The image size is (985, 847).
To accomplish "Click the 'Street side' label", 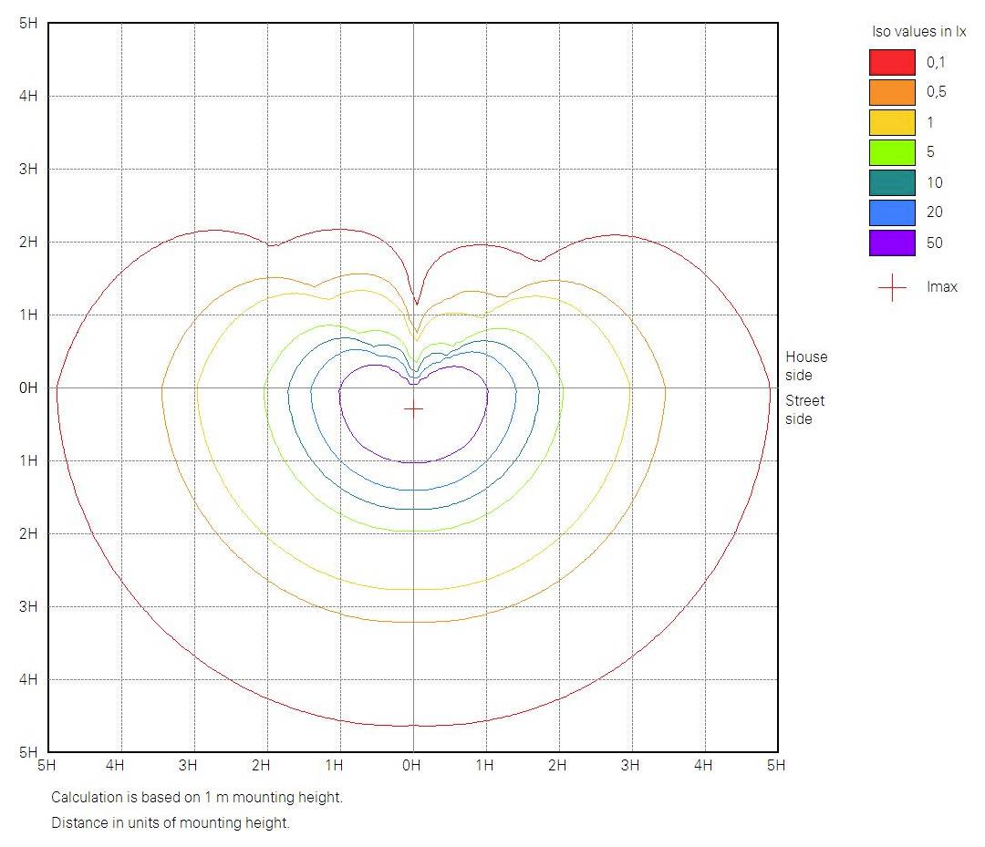I will 804,410.
